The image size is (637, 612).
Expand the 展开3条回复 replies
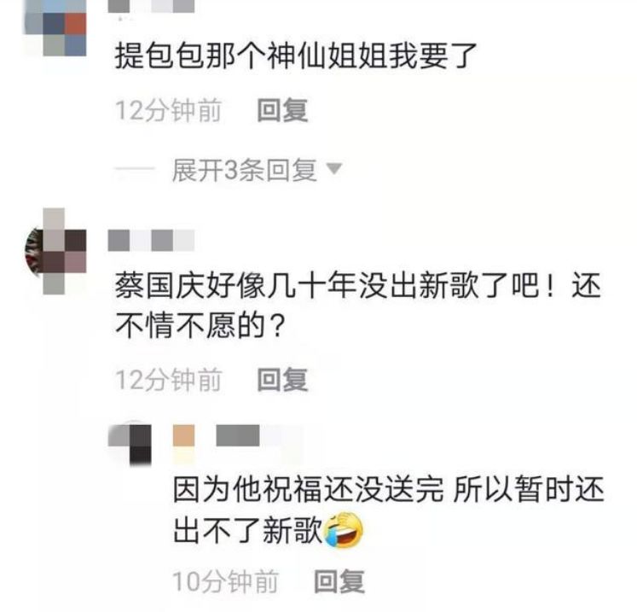[244, 170]
